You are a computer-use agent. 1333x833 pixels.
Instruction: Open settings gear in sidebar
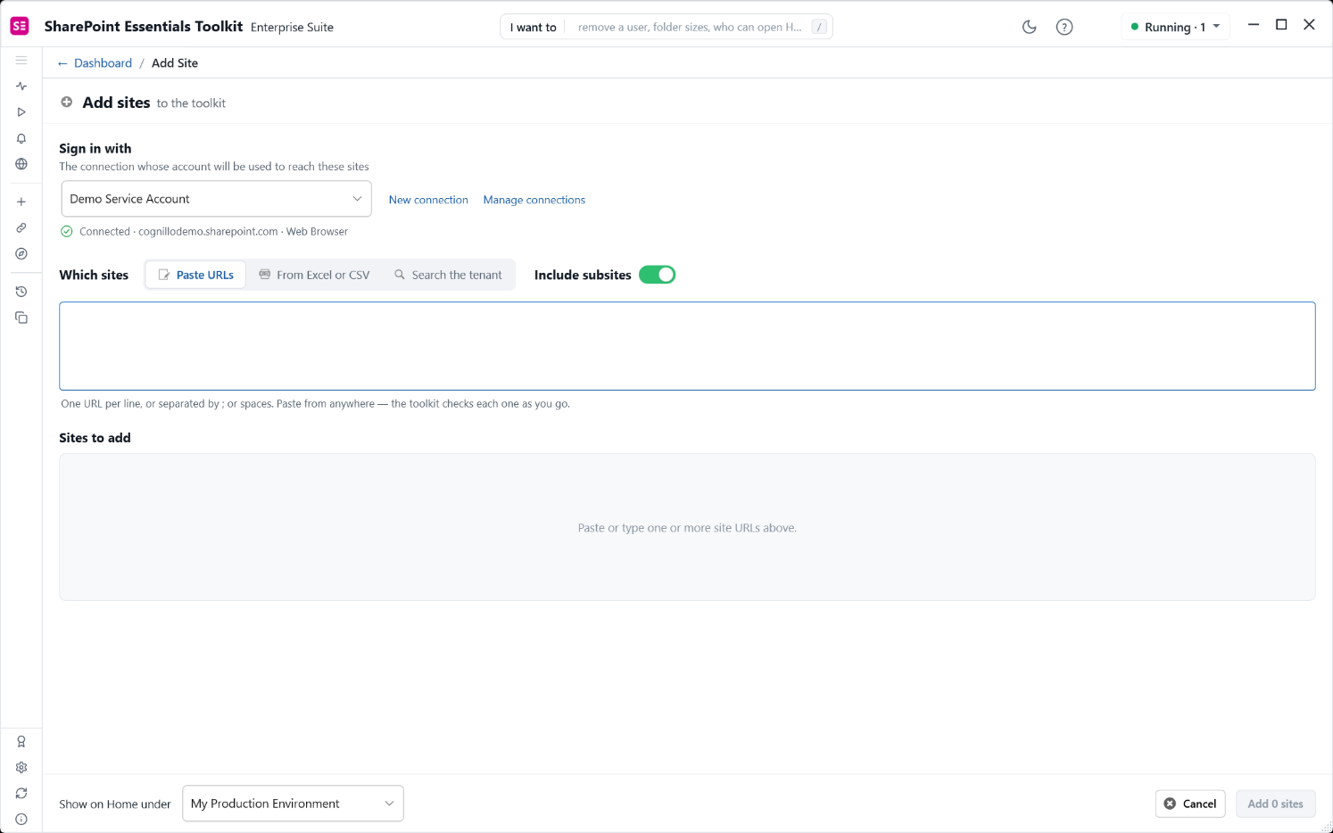[21, 767]
